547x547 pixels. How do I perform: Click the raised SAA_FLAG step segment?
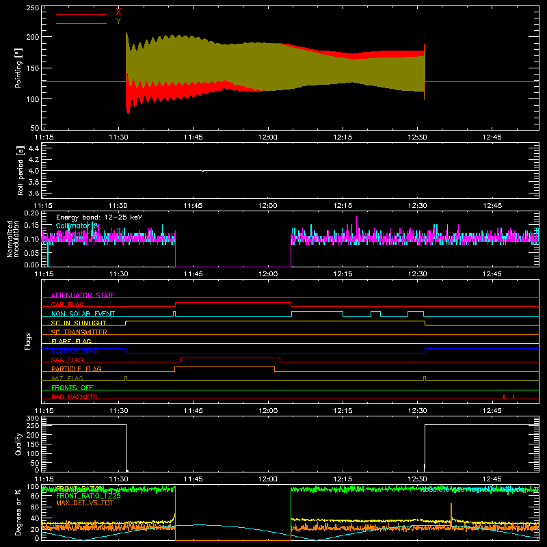coord(230,358)
